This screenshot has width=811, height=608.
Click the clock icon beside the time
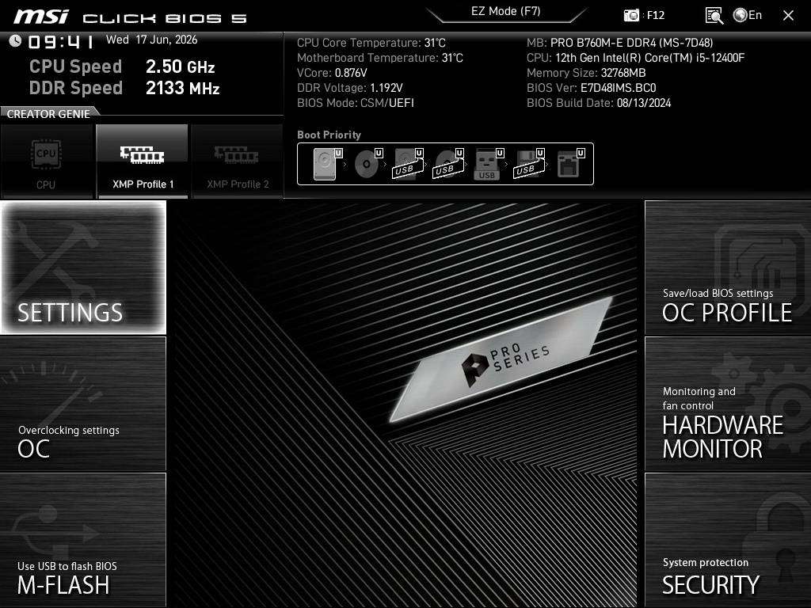16,40
